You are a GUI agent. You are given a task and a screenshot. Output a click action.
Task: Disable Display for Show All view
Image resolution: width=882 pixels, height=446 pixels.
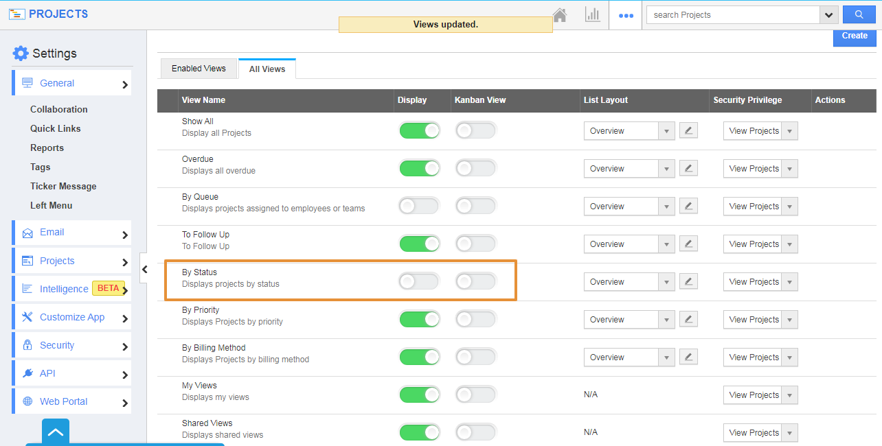(x=419, y=130)
